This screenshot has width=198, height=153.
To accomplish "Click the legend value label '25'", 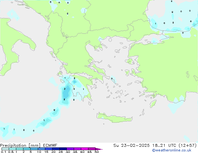I will 61,152.
